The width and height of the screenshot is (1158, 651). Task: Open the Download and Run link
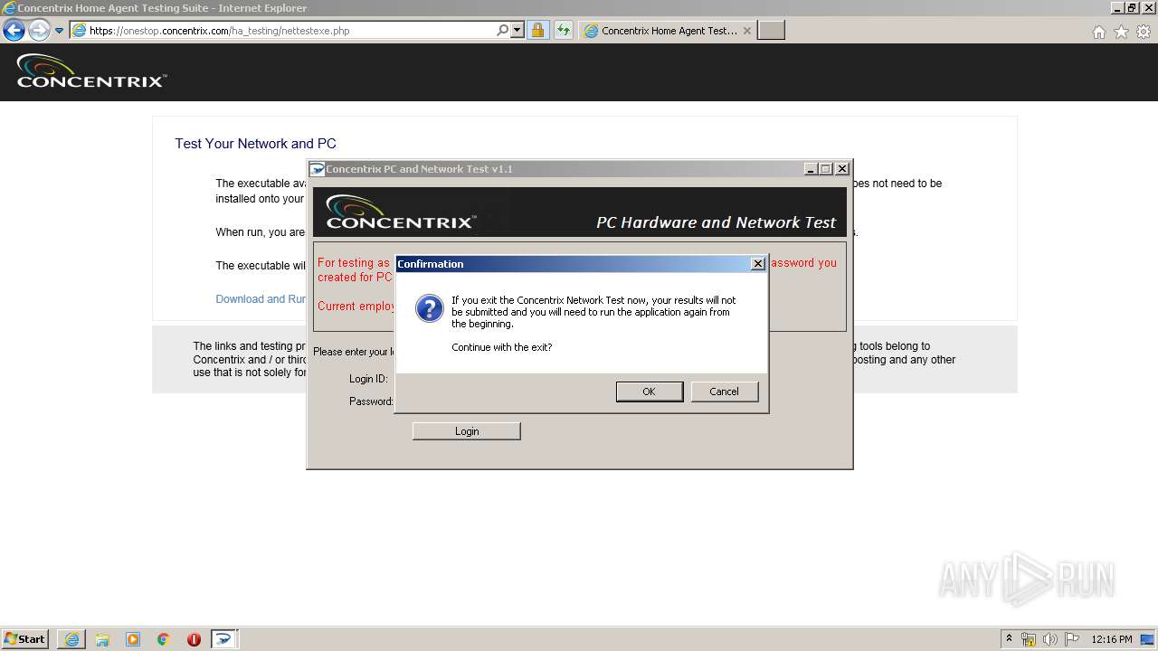[x=261, y=299]
